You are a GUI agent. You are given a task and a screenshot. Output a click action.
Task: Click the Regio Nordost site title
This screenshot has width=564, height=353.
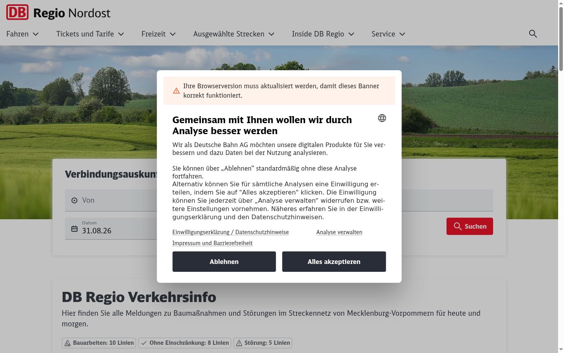(x=72, y=13)
